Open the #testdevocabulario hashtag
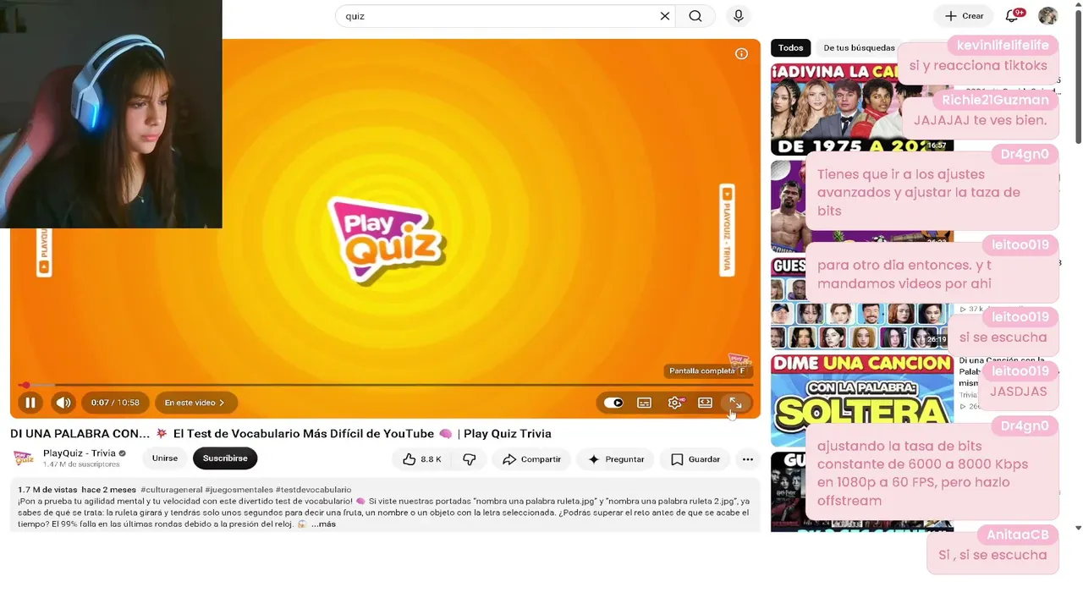This screenshot has width=1083, height=609. pyautogui.click(x=313, y=490)
